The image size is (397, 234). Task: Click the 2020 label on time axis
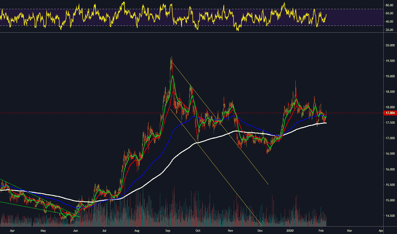[x=290, y=231]
